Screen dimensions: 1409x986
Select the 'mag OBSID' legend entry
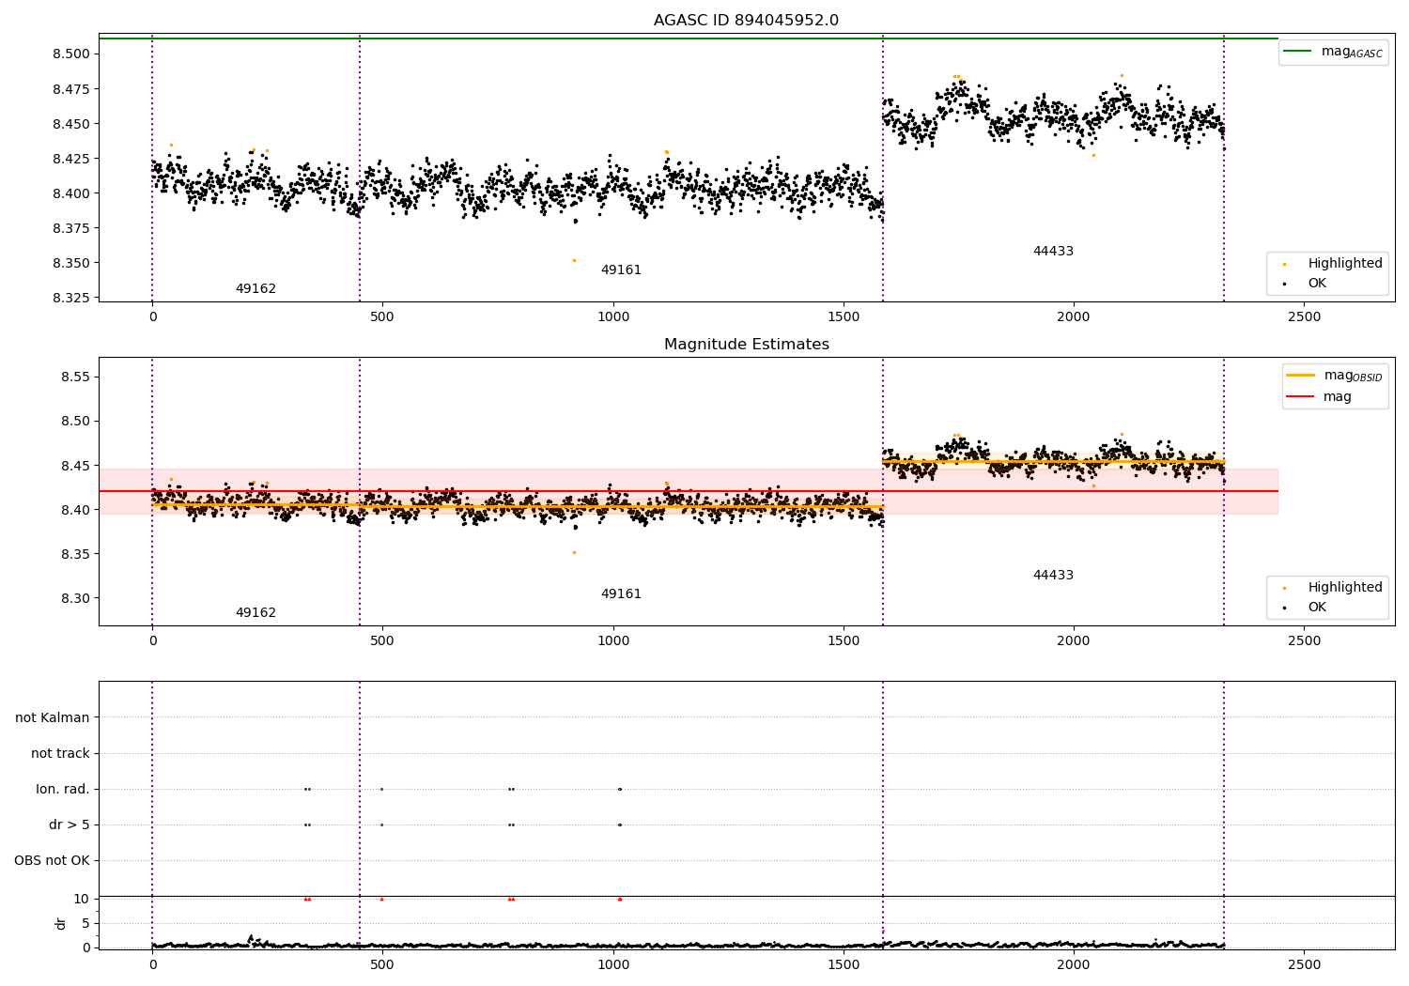click(1334, 376)
